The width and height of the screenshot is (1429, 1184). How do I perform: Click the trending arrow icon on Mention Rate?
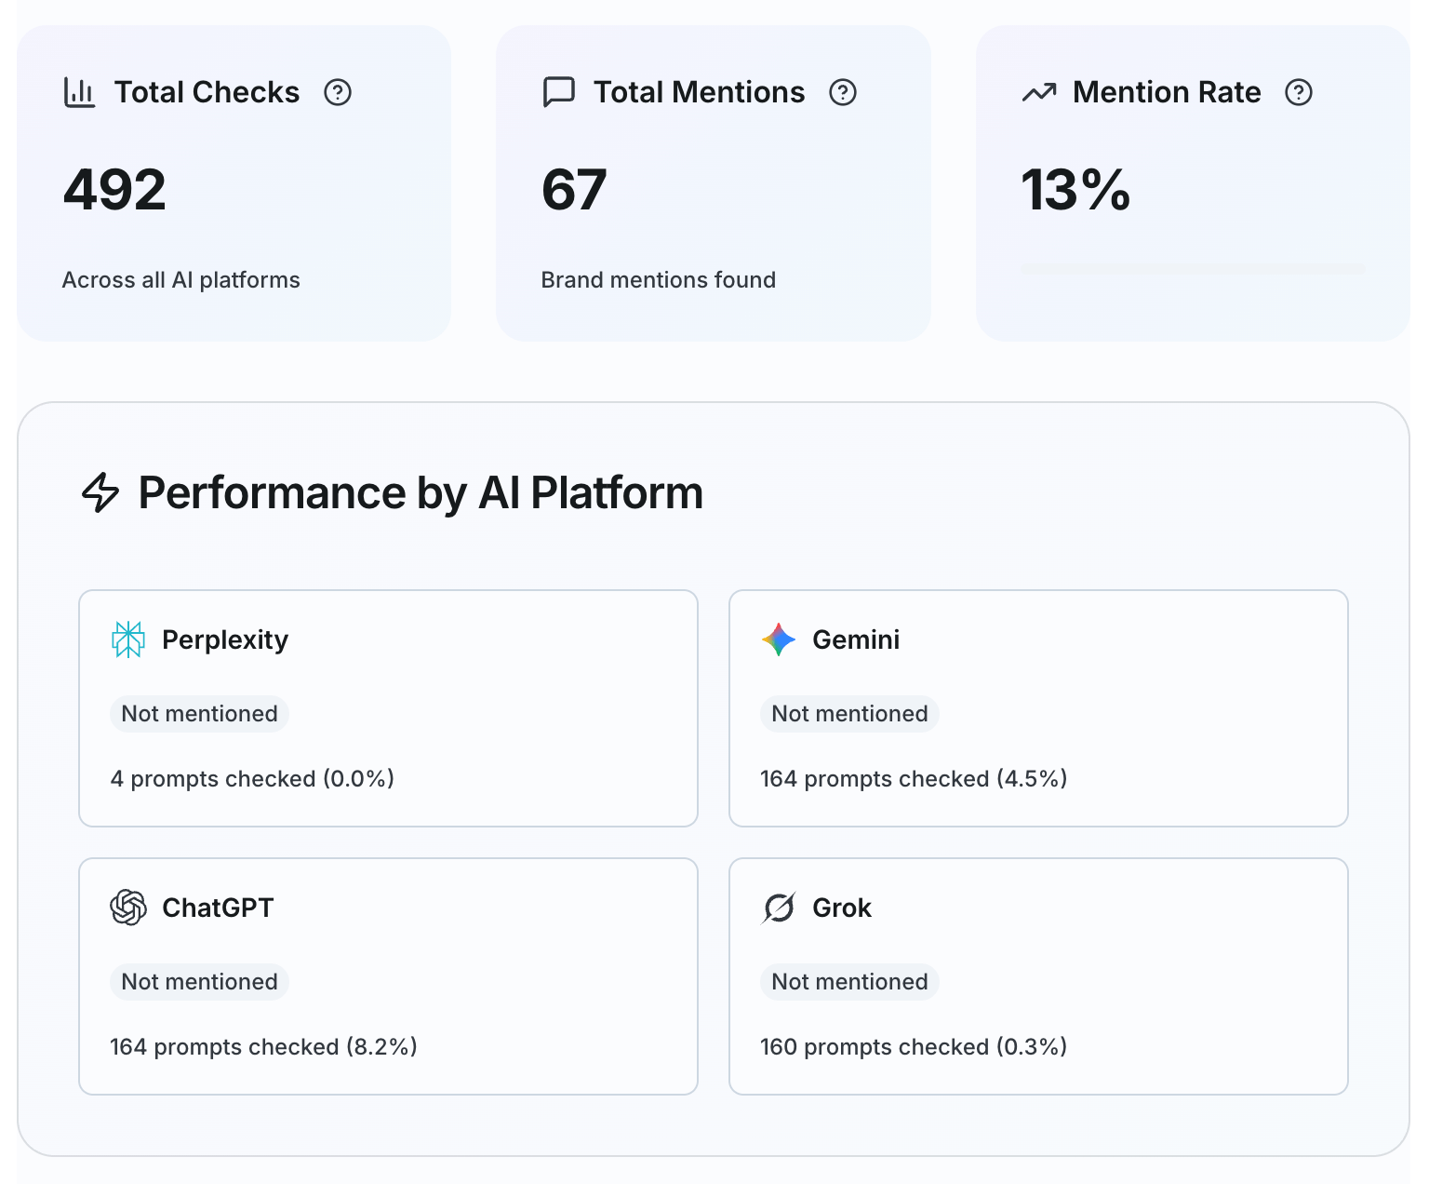click(x=1038, y=91)
